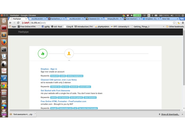Click the 11:15 clock in the panel
The image size is (185, 131).
(x=178, y=15)
